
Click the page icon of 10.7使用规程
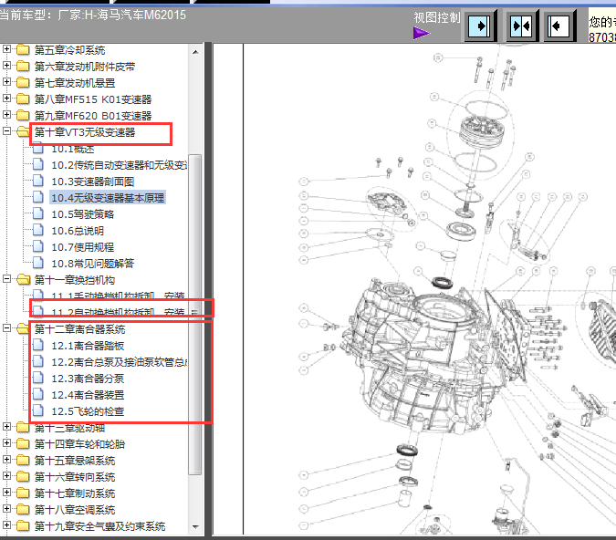[38, 246]
